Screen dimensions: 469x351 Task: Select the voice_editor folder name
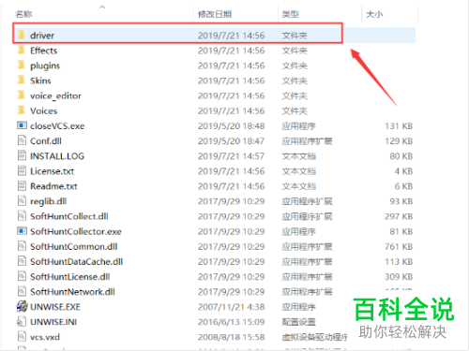pos(55,95)
